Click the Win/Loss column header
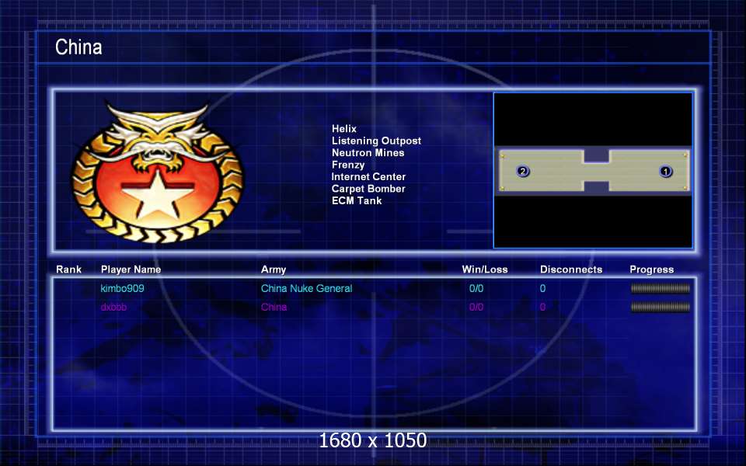 485,270
